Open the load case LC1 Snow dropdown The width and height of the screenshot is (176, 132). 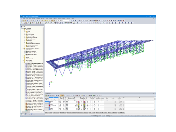pos(70,21)
